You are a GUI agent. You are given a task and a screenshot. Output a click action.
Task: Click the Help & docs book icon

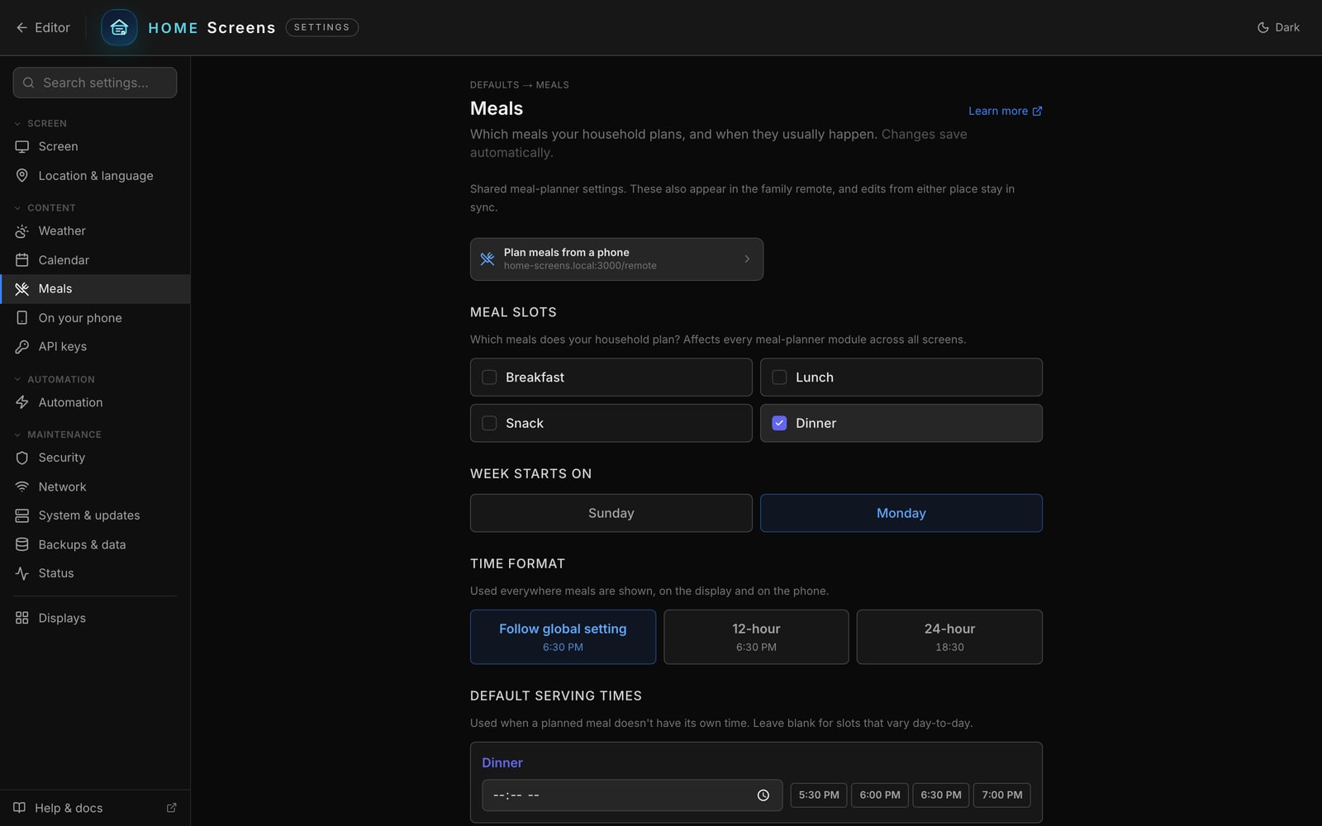[x=20, y=808]
